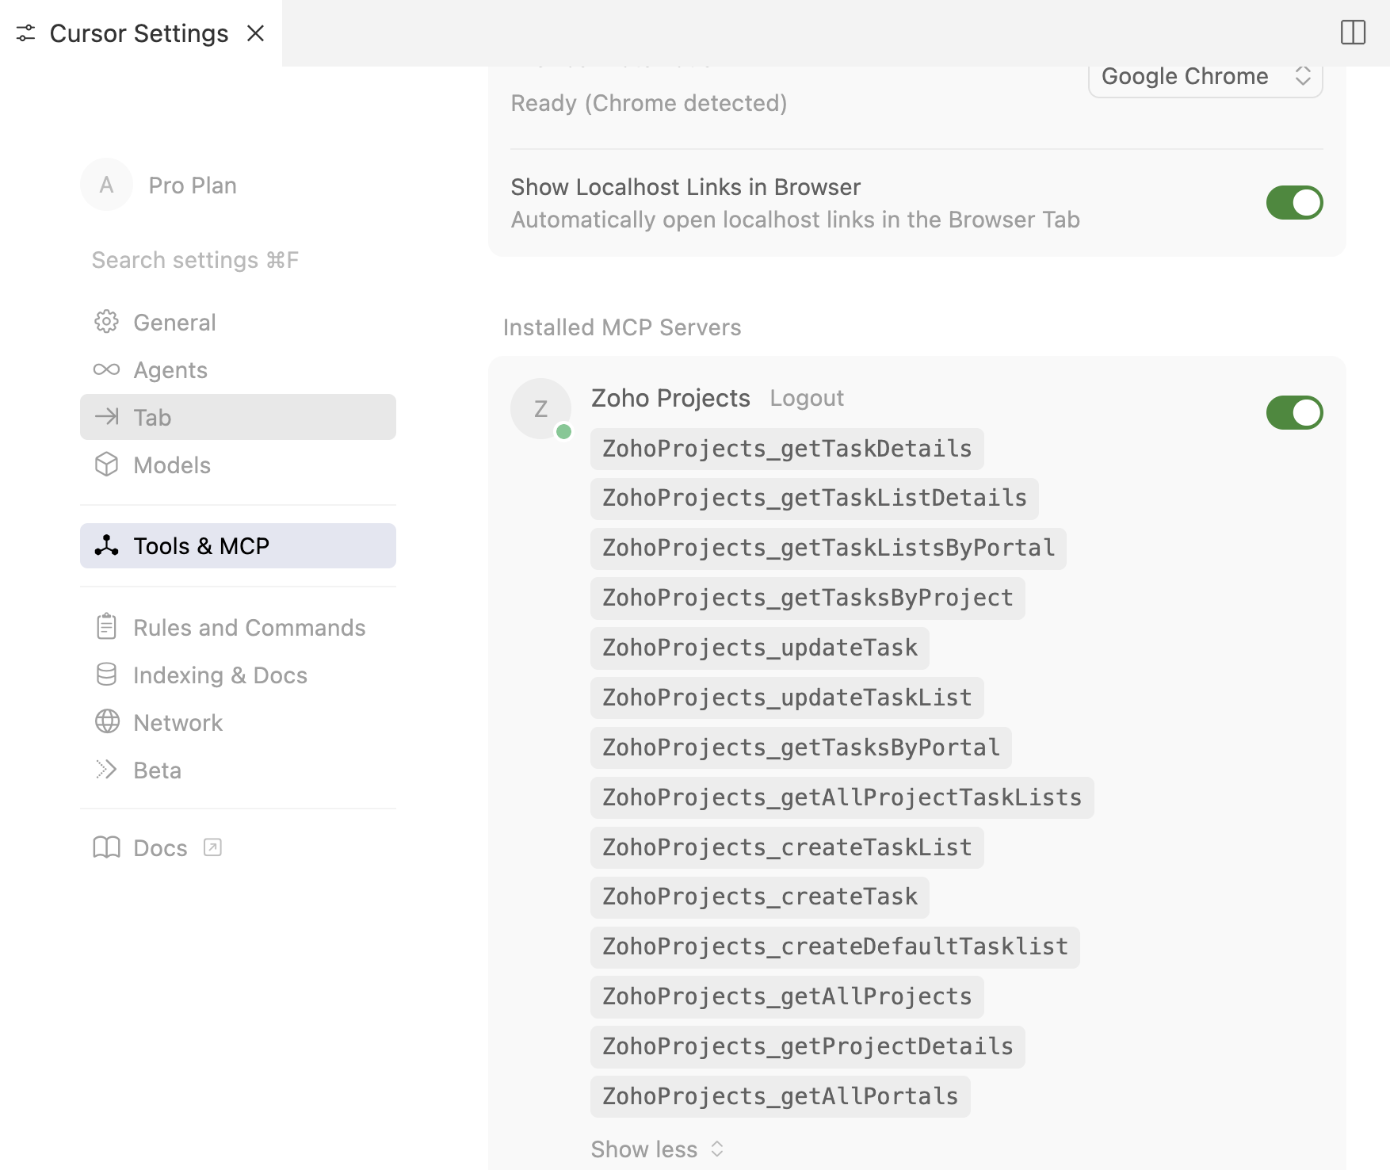Screen dimensions: 1390x1170
Task: Disable Show Localhost Links in Browser
Action: pos(1295,203)
